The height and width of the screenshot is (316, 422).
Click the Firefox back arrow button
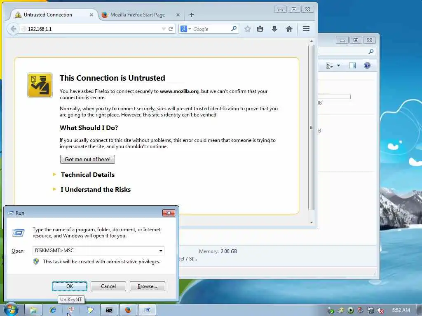(x=13, y=29)
